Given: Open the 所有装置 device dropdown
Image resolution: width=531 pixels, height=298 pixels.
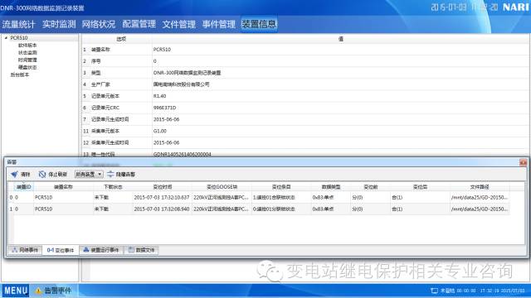Looking at the screenshot, I should coord(89,175).
